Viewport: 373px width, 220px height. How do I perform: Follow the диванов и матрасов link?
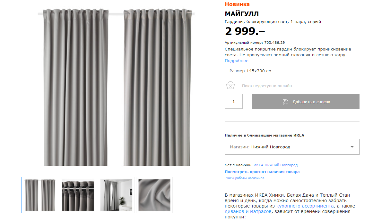point(248,211)
